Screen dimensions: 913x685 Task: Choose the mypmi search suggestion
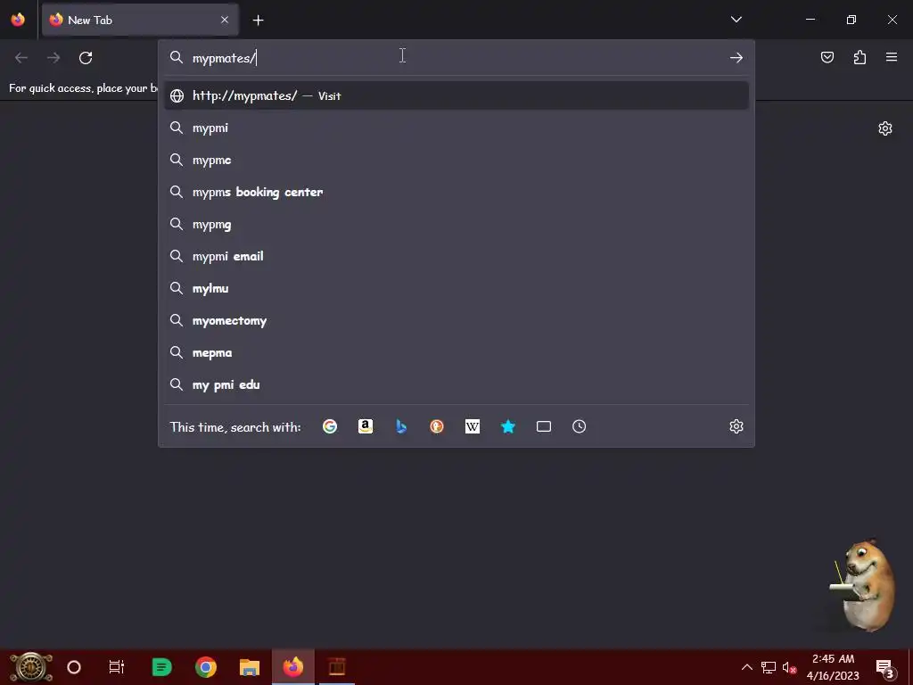coord(456,128)
